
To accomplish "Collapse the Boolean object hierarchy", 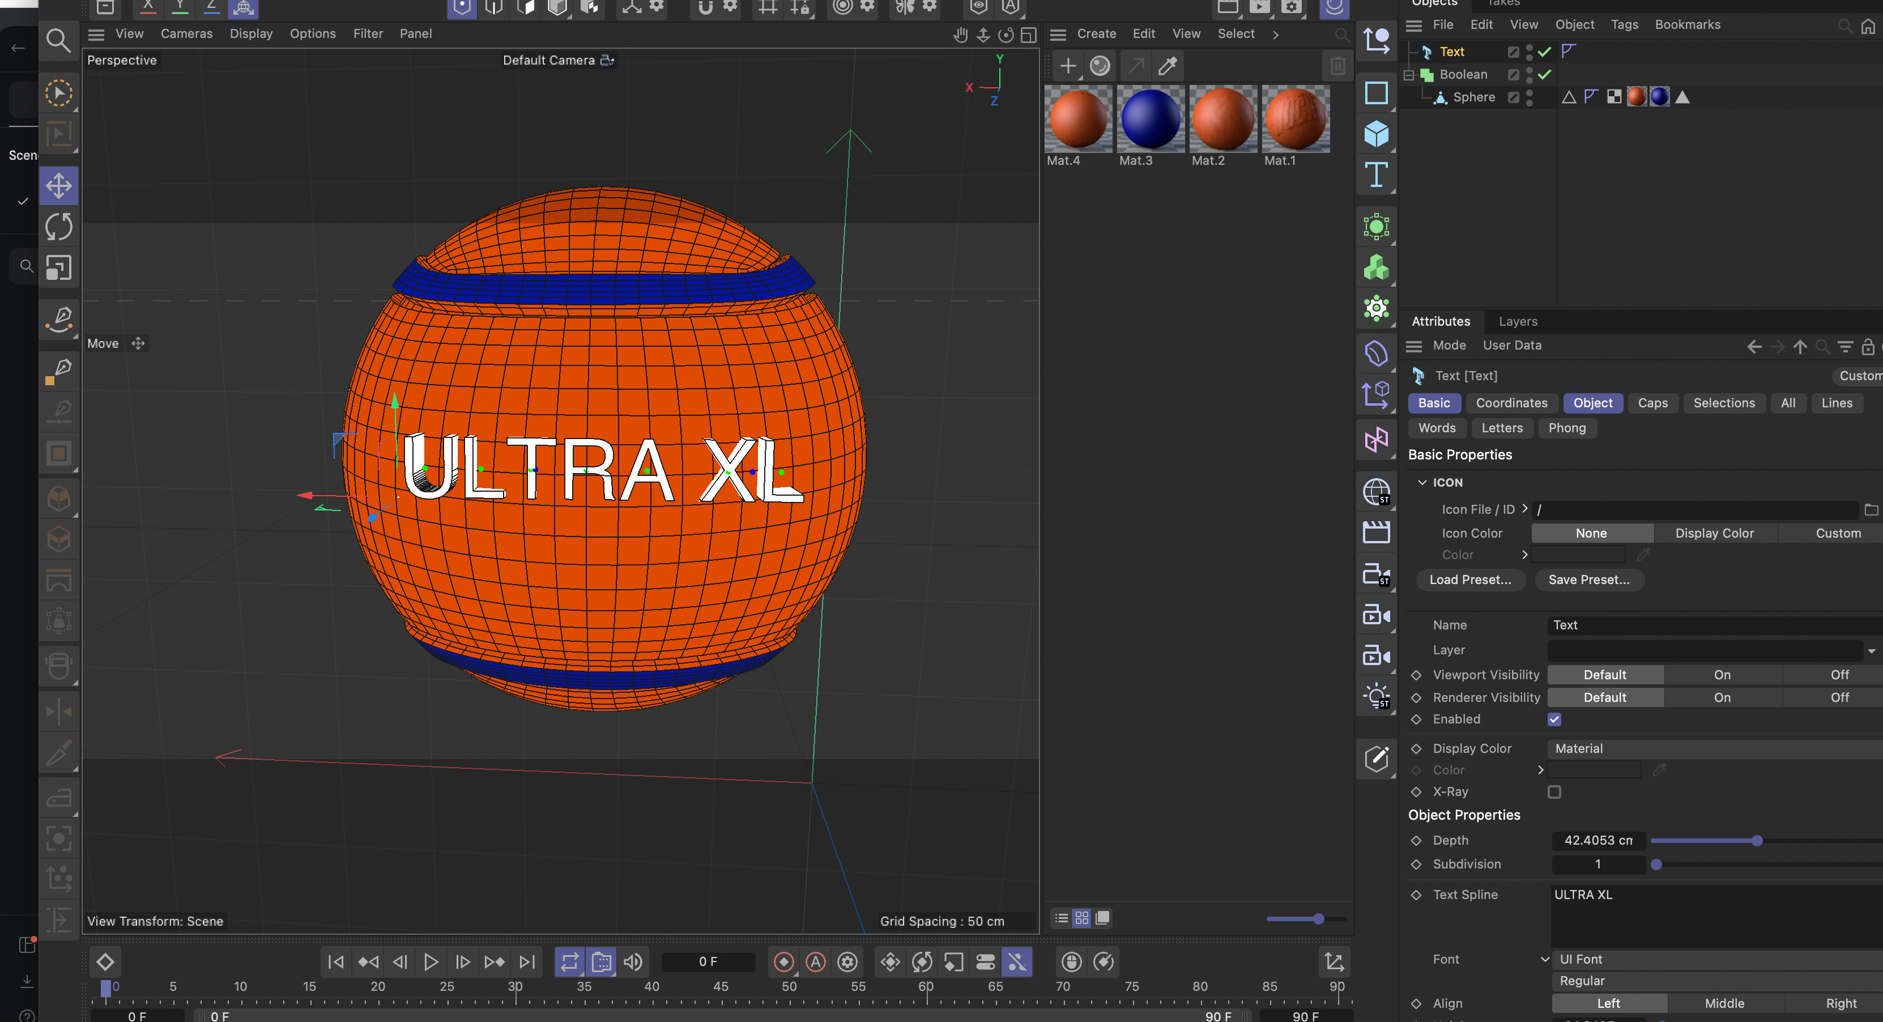I will click(1409, 75).
